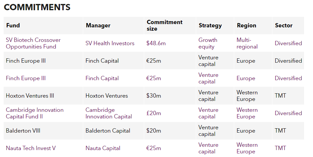Click the Region column header
The image size is (313, 157).
(246, 26)
